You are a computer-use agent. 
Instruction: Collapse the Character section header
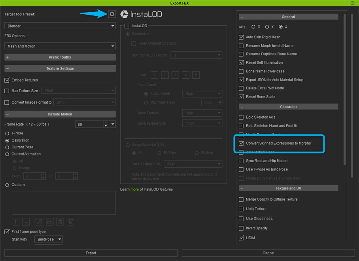coord(288,107)
